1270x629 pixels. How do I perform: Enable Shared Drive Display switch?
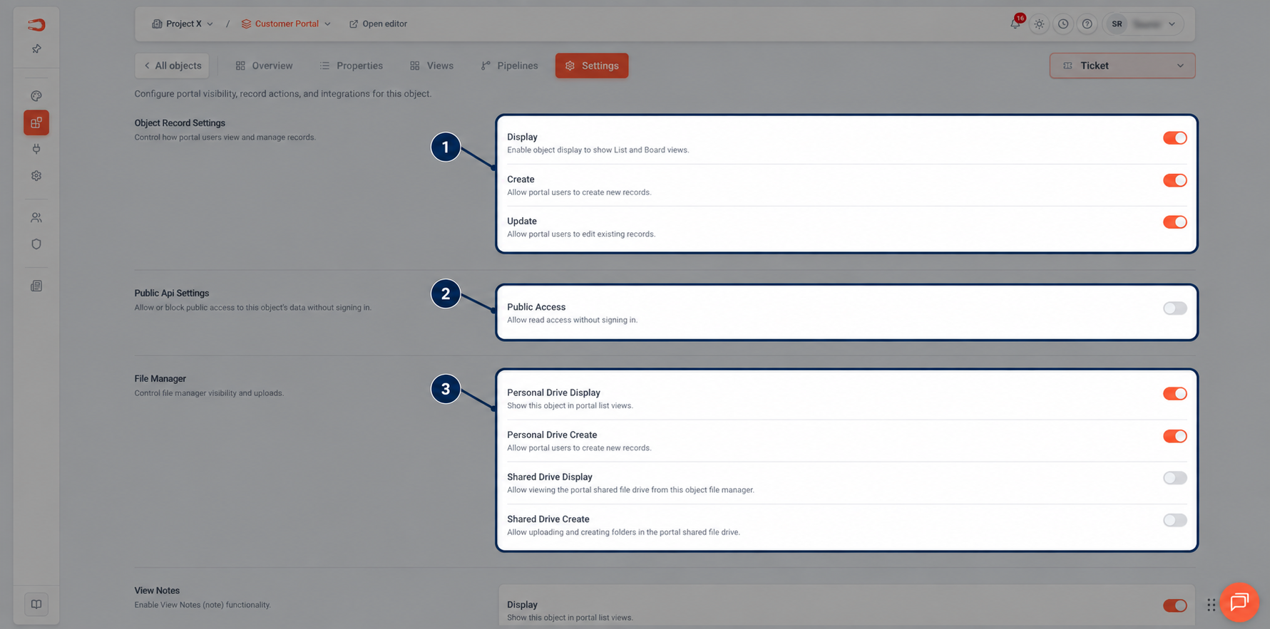tap(1174, 478)
